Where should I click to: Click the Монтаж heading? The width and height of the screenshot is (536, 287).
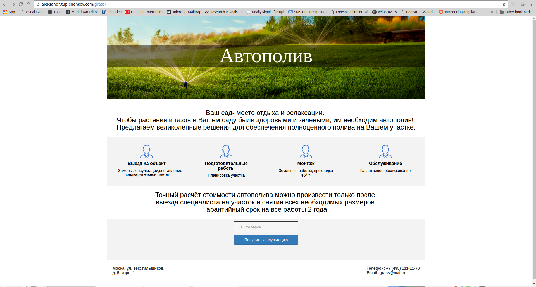click(x=306, y=164)
